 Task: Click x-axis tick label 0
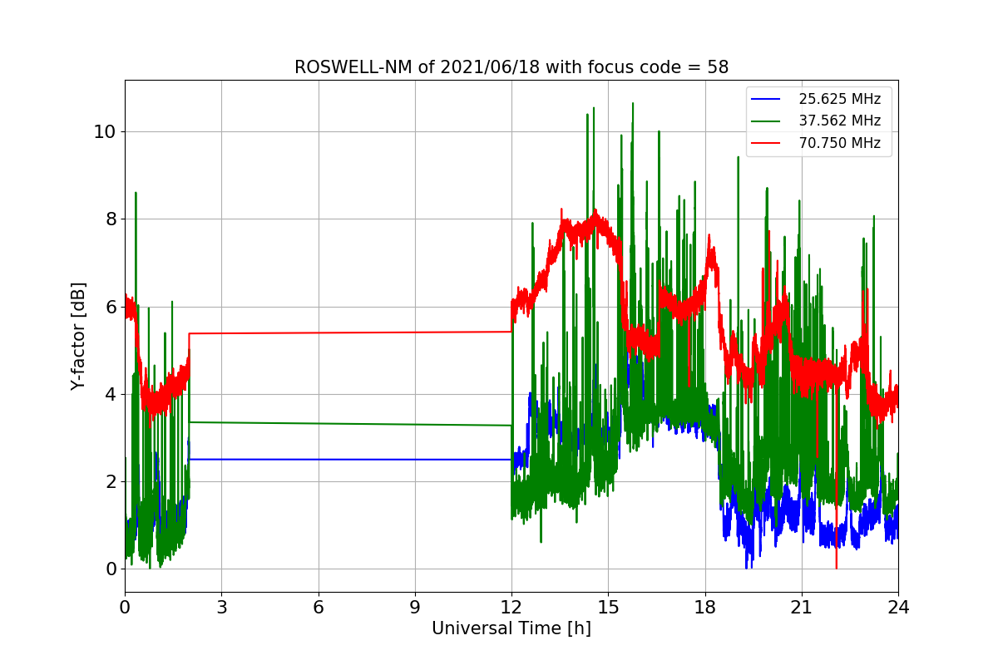click(x=125, y=608)
